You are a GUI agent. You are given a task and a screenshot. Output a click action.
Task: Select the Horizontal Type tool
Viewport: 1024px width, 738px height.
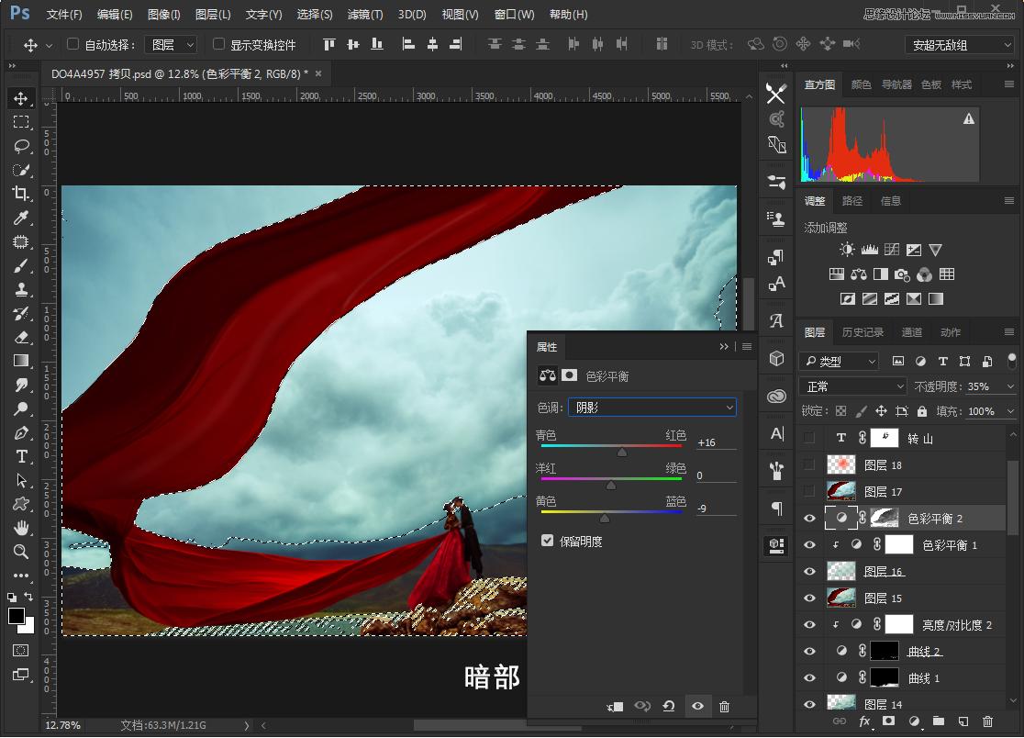pyautogui.click(x=22, y=456)
